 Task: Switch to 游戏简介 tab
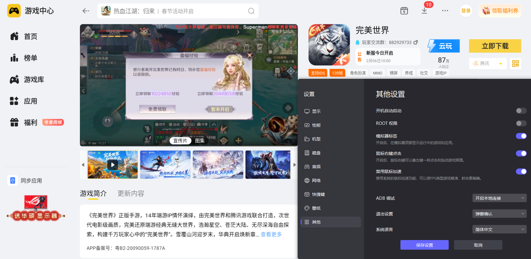pyautogui.click(x=93, y=193)
